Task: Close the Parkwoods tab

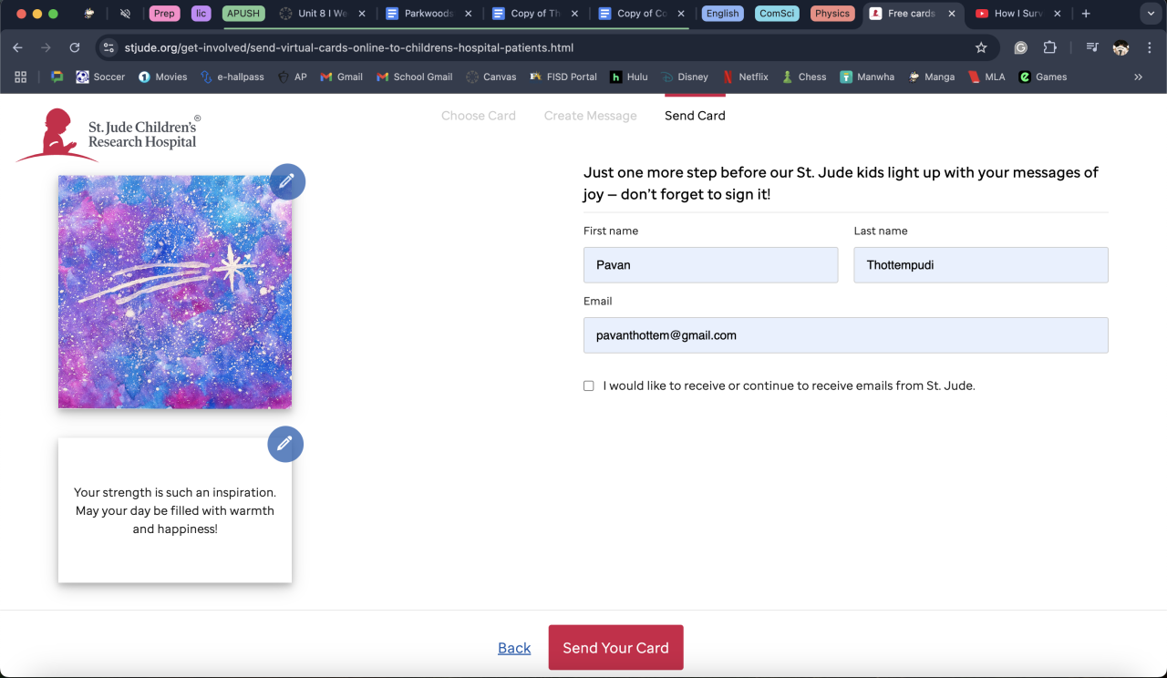Action: coord(468,14)
